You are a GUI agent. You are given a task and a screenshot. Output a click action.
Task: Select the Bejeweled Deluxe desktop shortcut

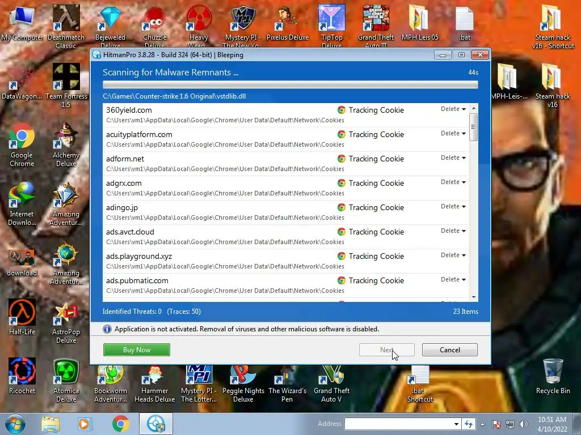[111, 27]
